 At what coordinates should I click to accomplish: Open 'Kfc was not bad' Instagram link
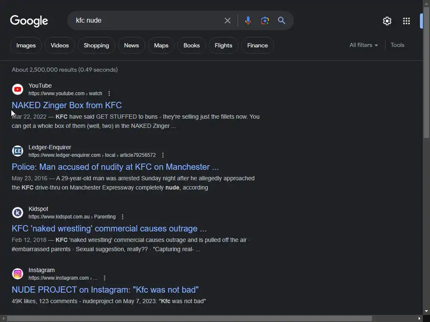pos(105,290)
